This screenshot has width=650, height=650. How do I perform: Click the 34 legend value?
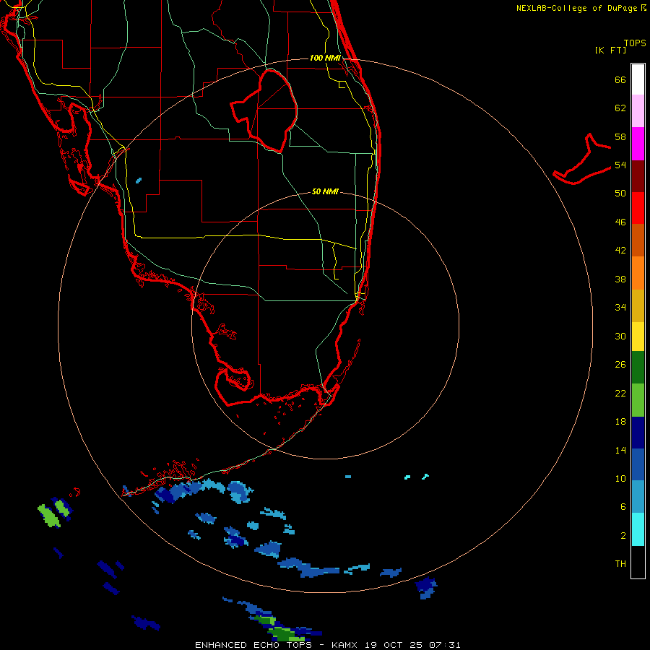620,308
